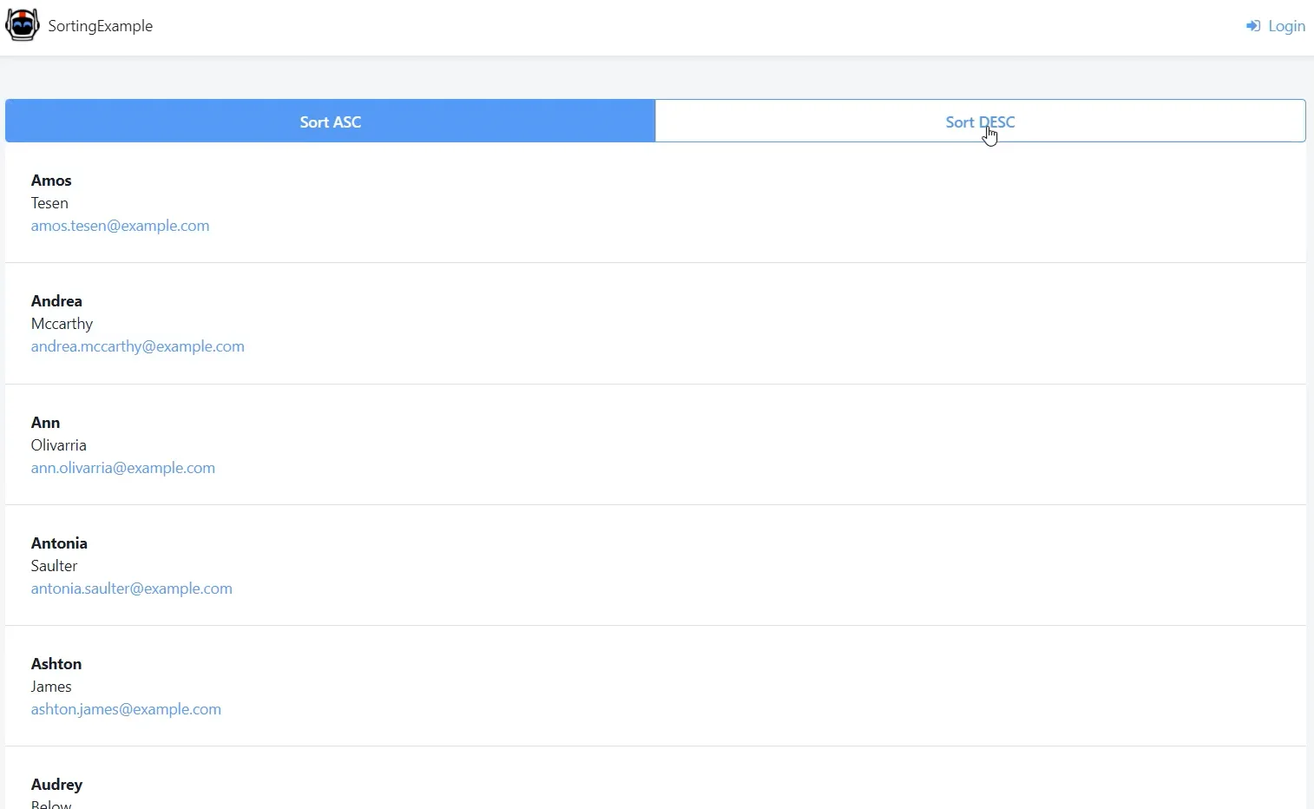The height and width of the screenshot is (809, 1314).
Task: Open amos.tesen@example.com email link
Action: click(120, 226)
